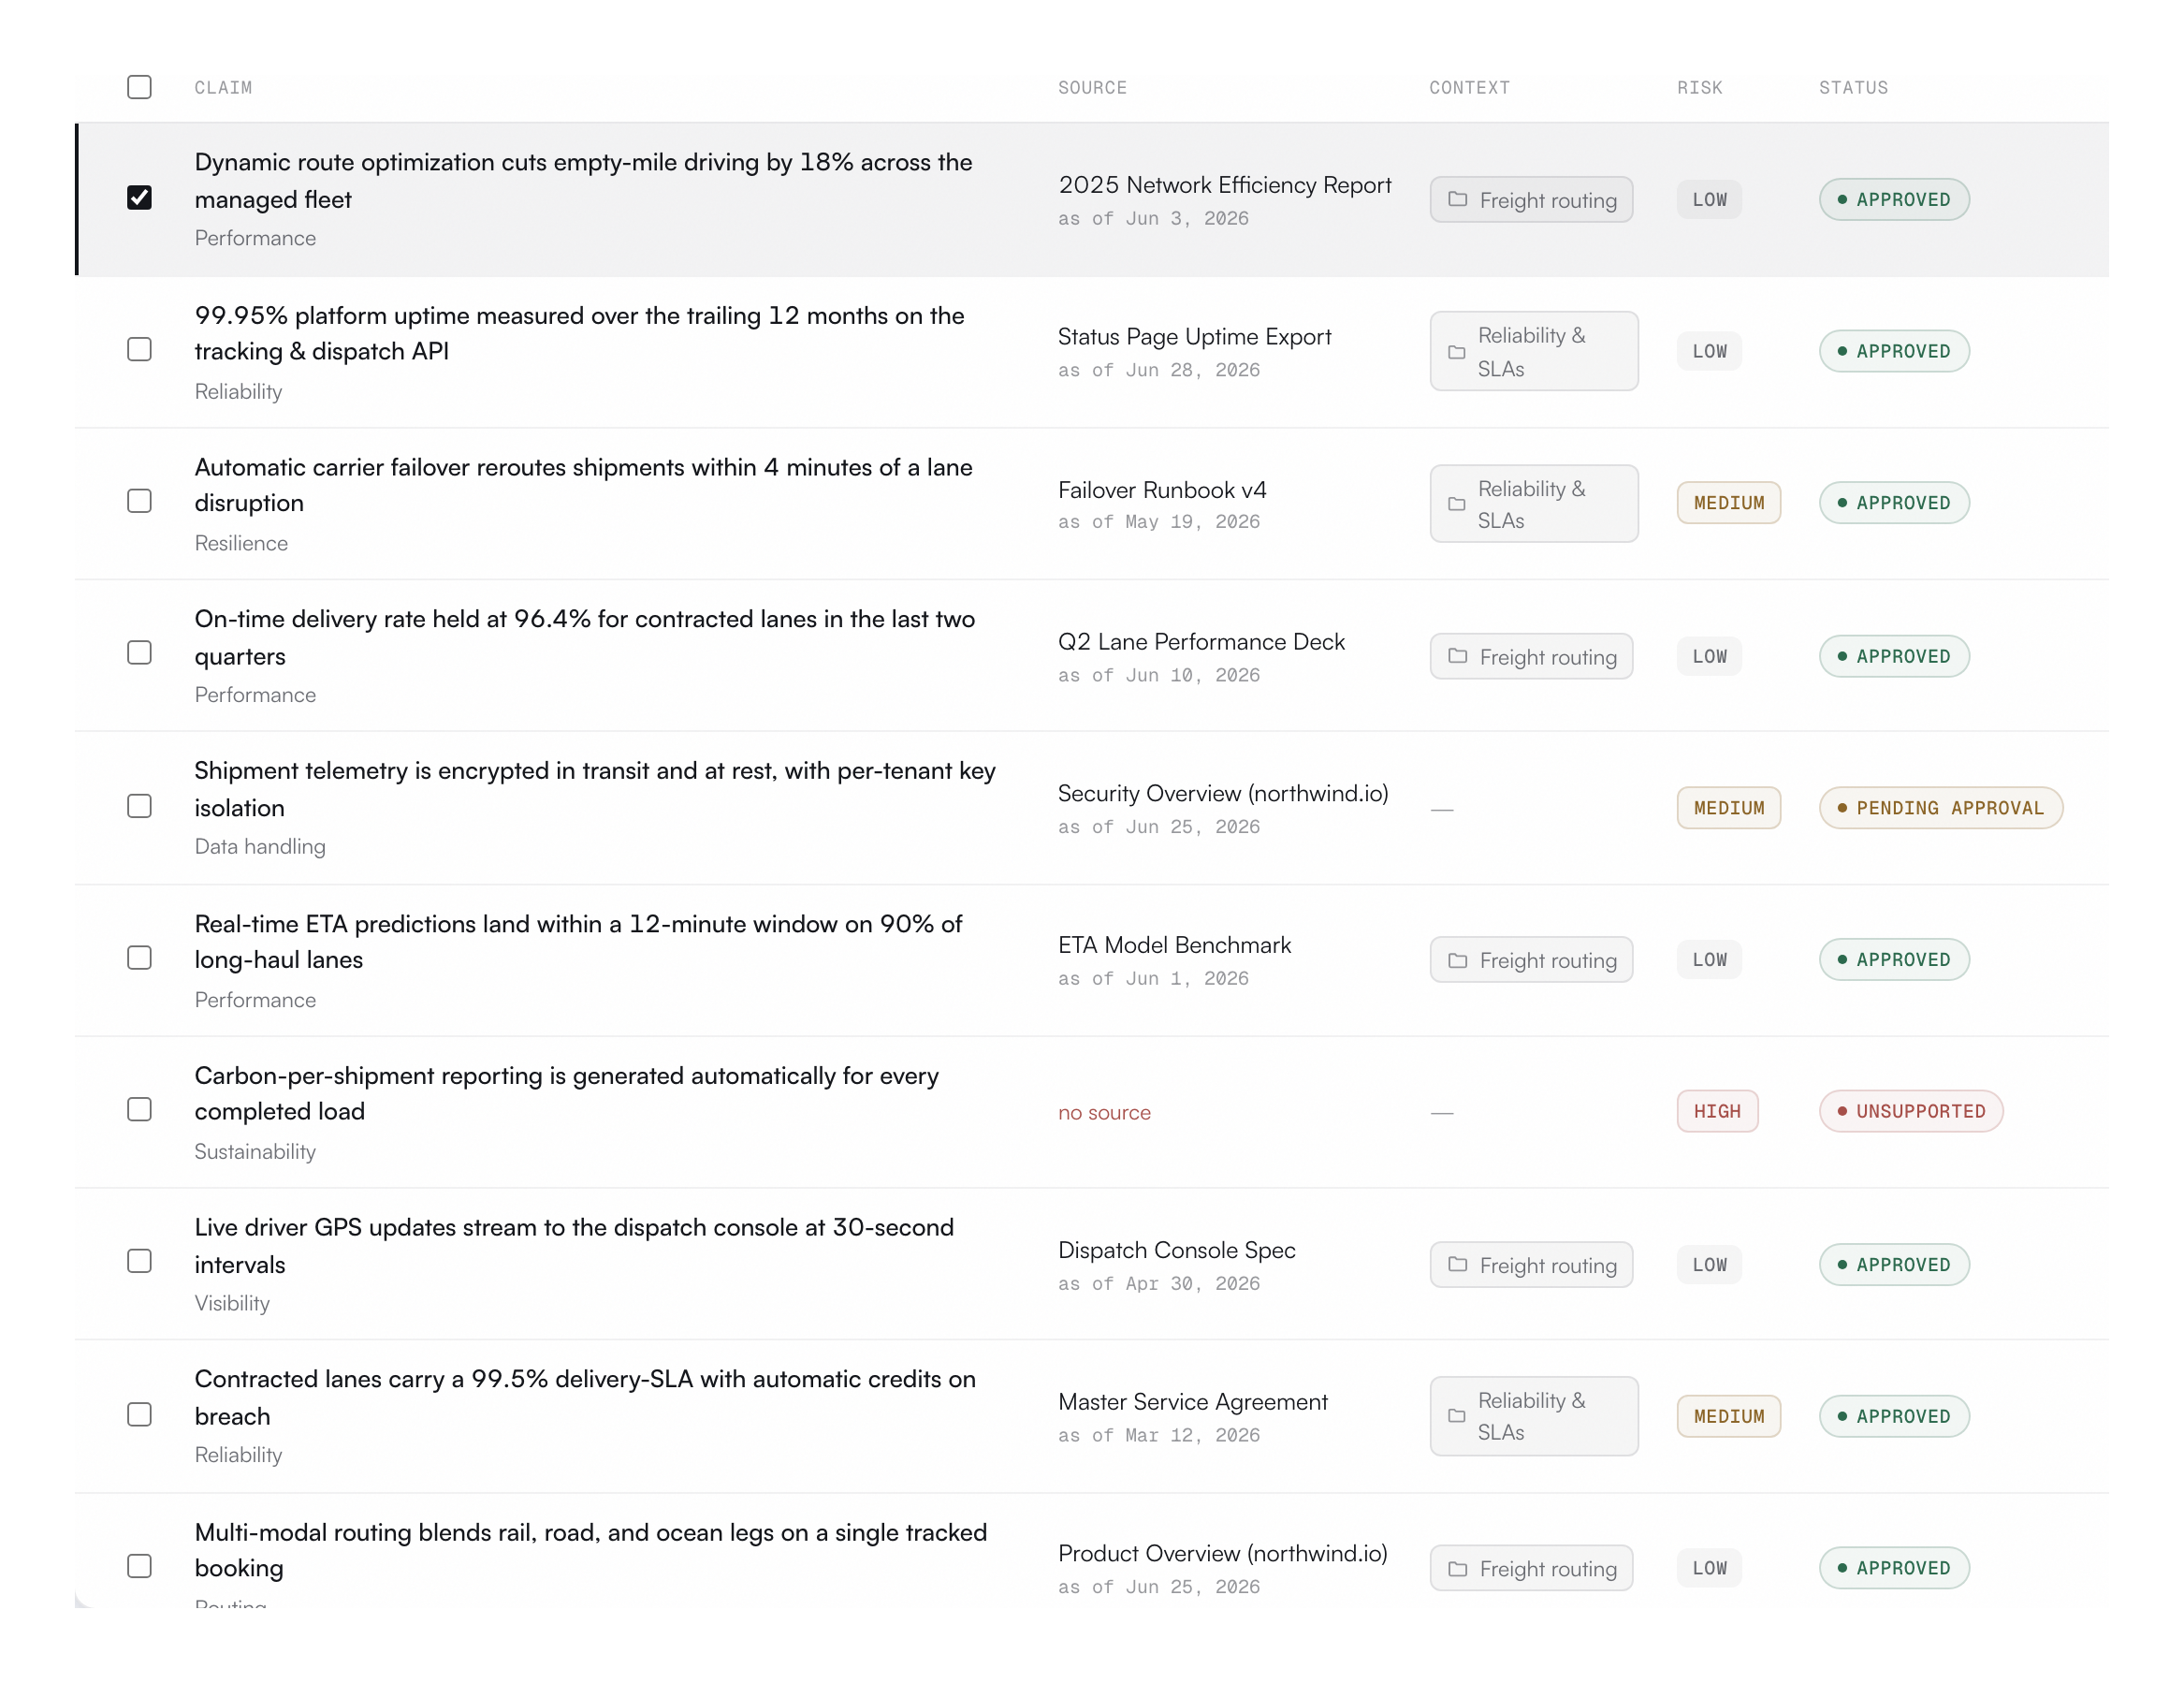Viewport: 2184px width, 1683px height.
Task: Click 'Q2 Lane Performance Deck' source name
Action: pos(1201,642)
